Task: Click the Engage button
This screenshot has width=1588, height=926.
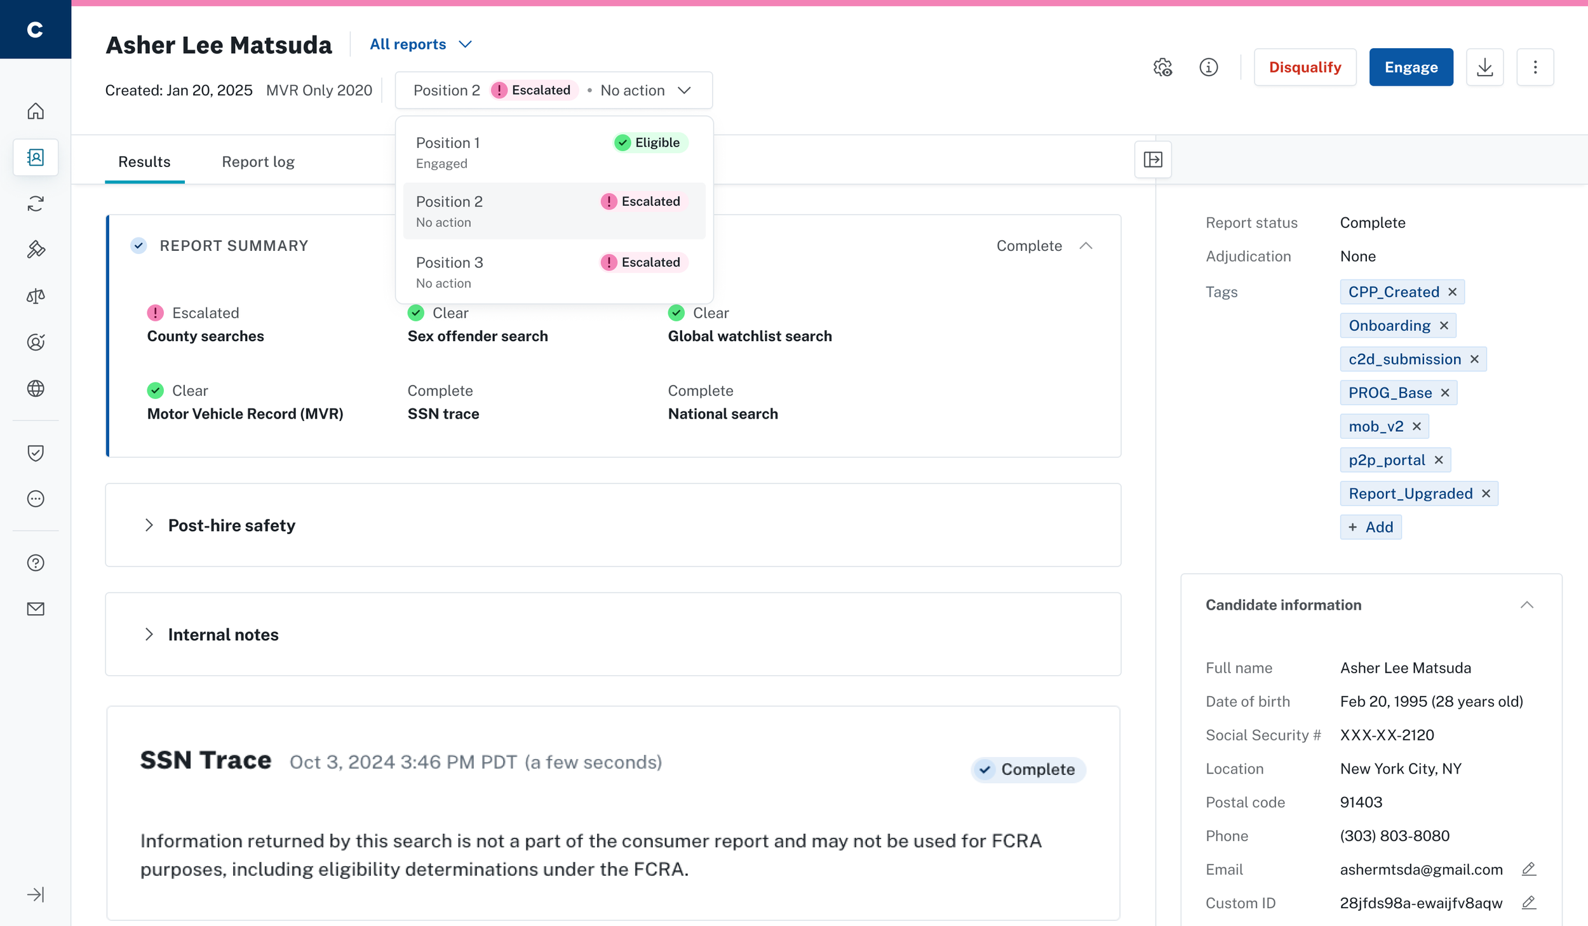Action: (1411, 67)
